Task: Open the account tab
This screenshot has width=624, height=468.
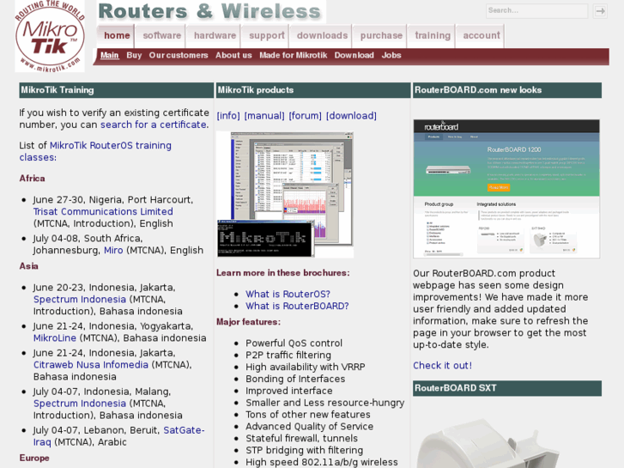Action: coord(482,36)
